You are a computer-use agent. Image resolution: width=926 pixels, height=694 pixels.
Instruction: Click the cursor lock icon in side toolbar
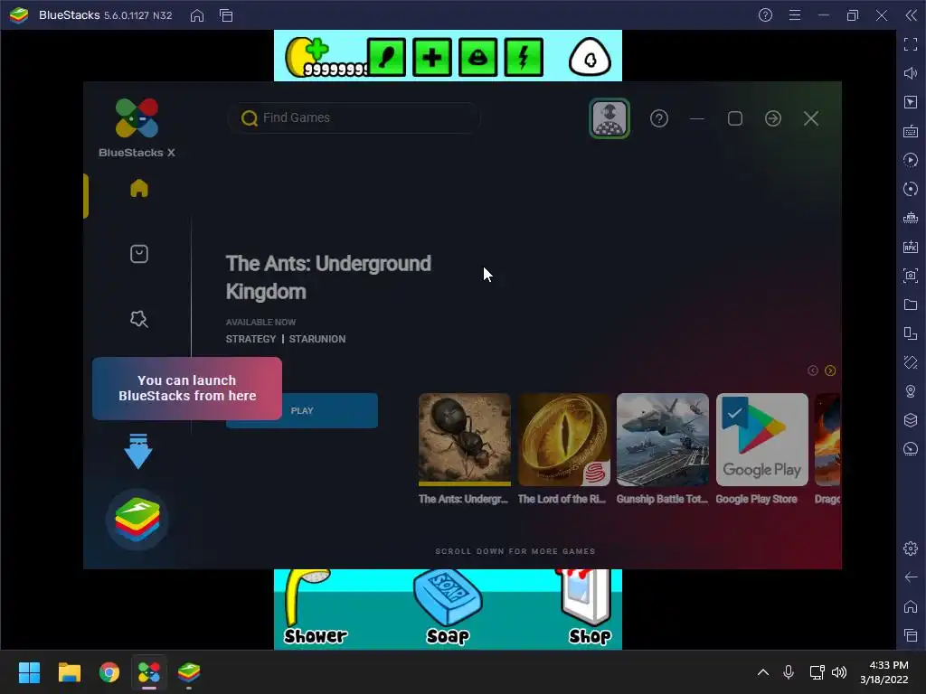tap(911, 102)
